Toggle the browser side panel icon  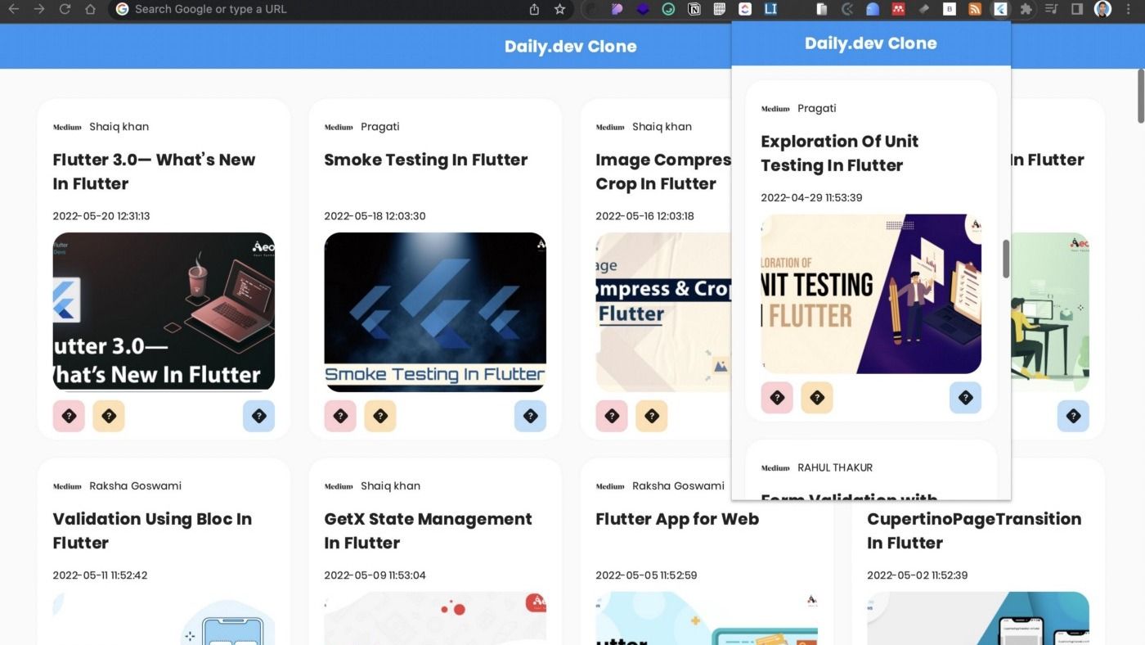click(x=1077, y=9)
